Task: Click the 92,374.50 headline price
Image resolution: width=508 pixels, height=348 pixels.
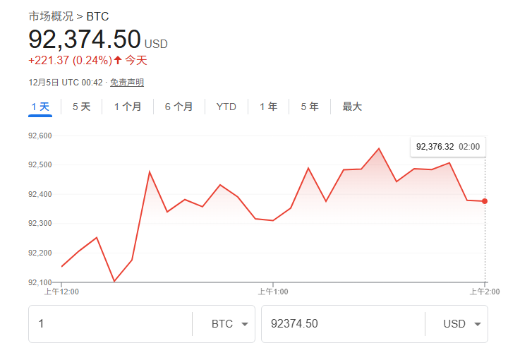Action: tap(85, 40)
